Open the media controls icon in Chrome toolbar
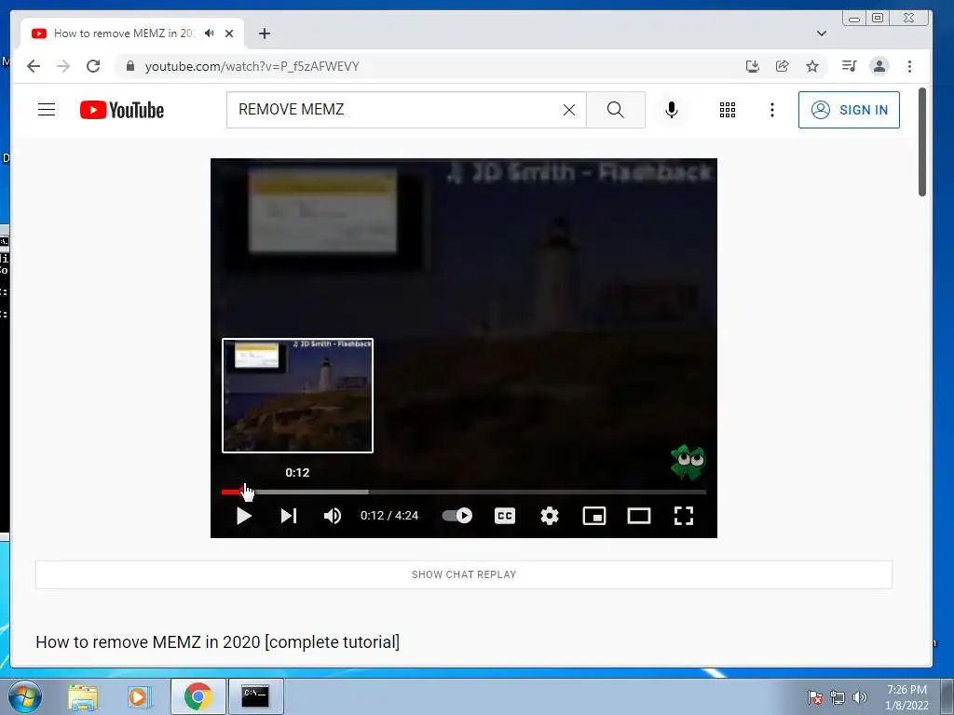 pyautogui.click(x=850, y=66)
